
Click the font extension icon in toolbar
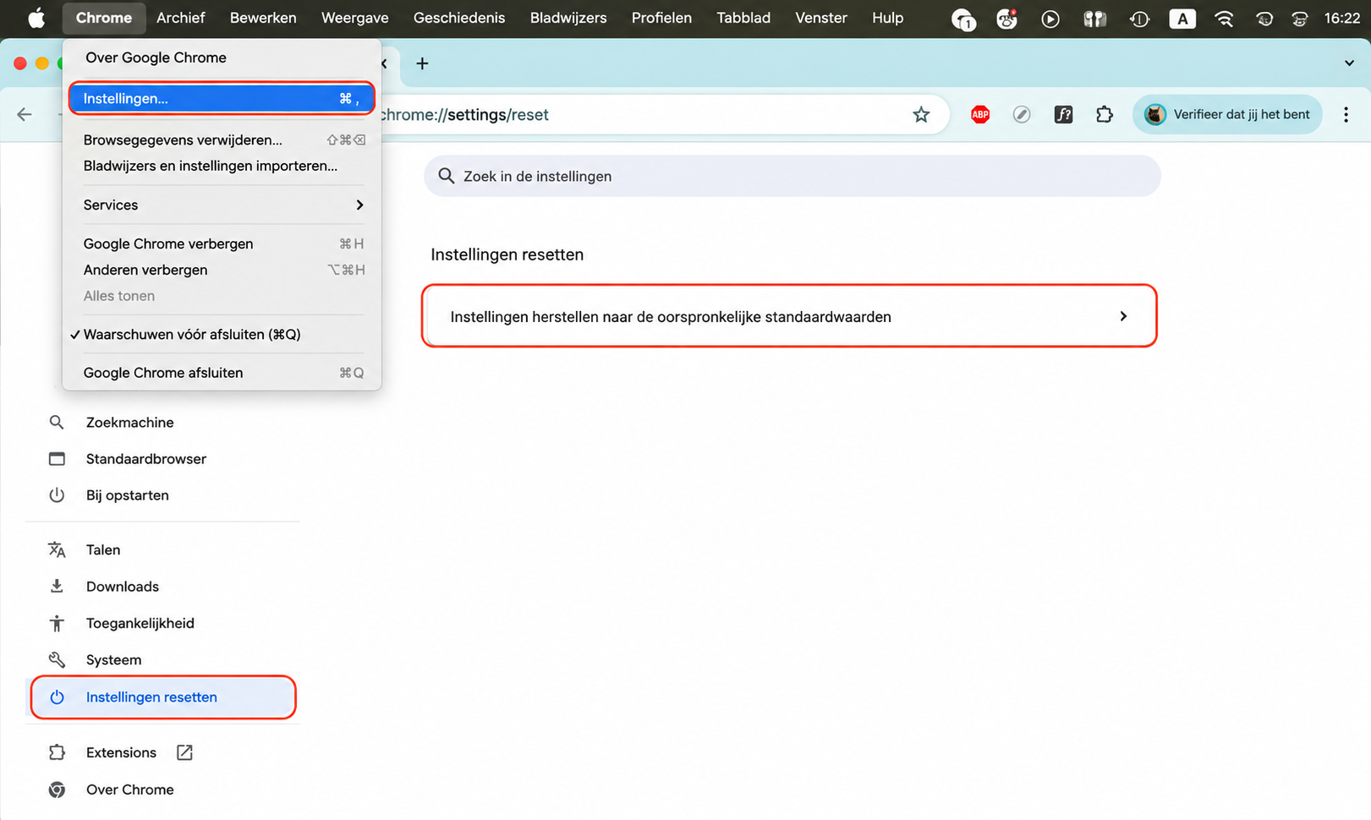[x=1063, y=115]
